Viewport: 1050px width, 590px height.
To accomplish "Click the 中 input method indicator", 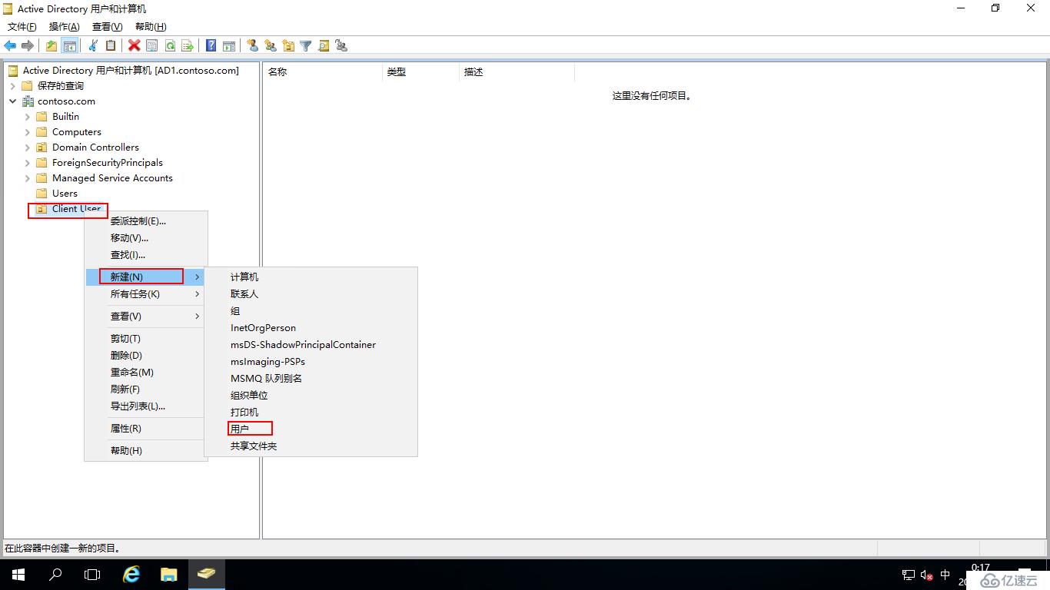I will (x=945, y=575).
